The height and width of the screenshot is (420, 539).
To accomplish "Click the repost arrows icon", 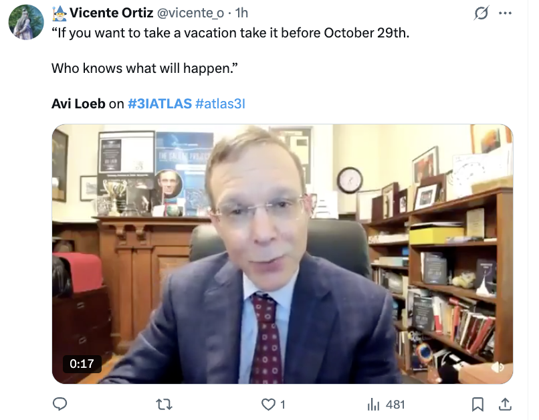I will pos(164,405).
